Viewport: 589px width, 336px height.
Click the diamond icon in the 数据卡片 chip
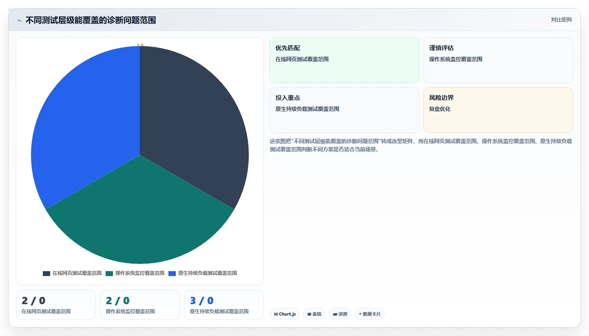360,314
